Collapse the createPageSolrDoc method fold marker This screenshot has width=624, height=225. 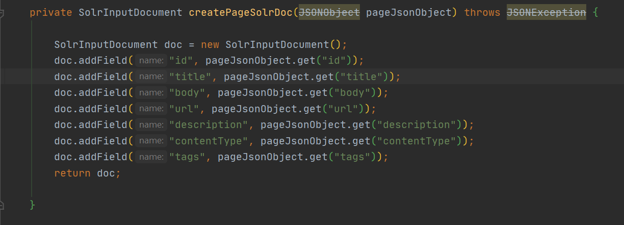[3, 12]
